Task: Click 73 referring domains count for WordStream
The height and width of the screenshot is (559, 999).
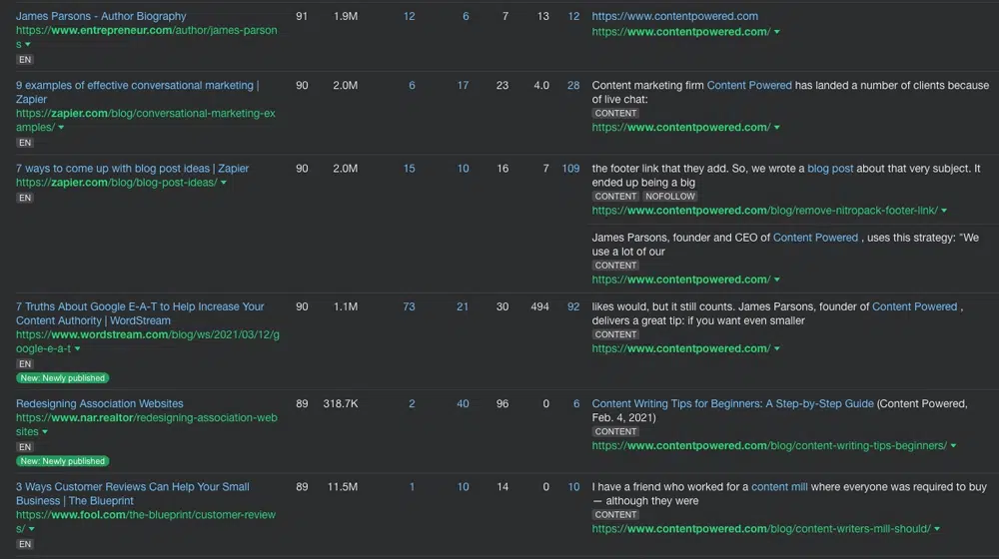Action: point(409,306)
